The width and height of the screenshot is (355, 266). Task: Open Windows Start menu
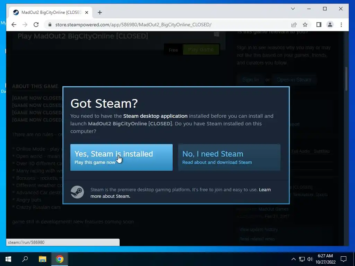coord(8,259)
